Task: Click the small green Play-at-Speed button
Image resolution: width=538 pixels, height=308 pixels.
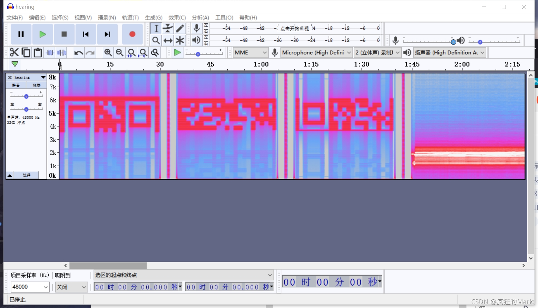Action: [x=177, y=52]
